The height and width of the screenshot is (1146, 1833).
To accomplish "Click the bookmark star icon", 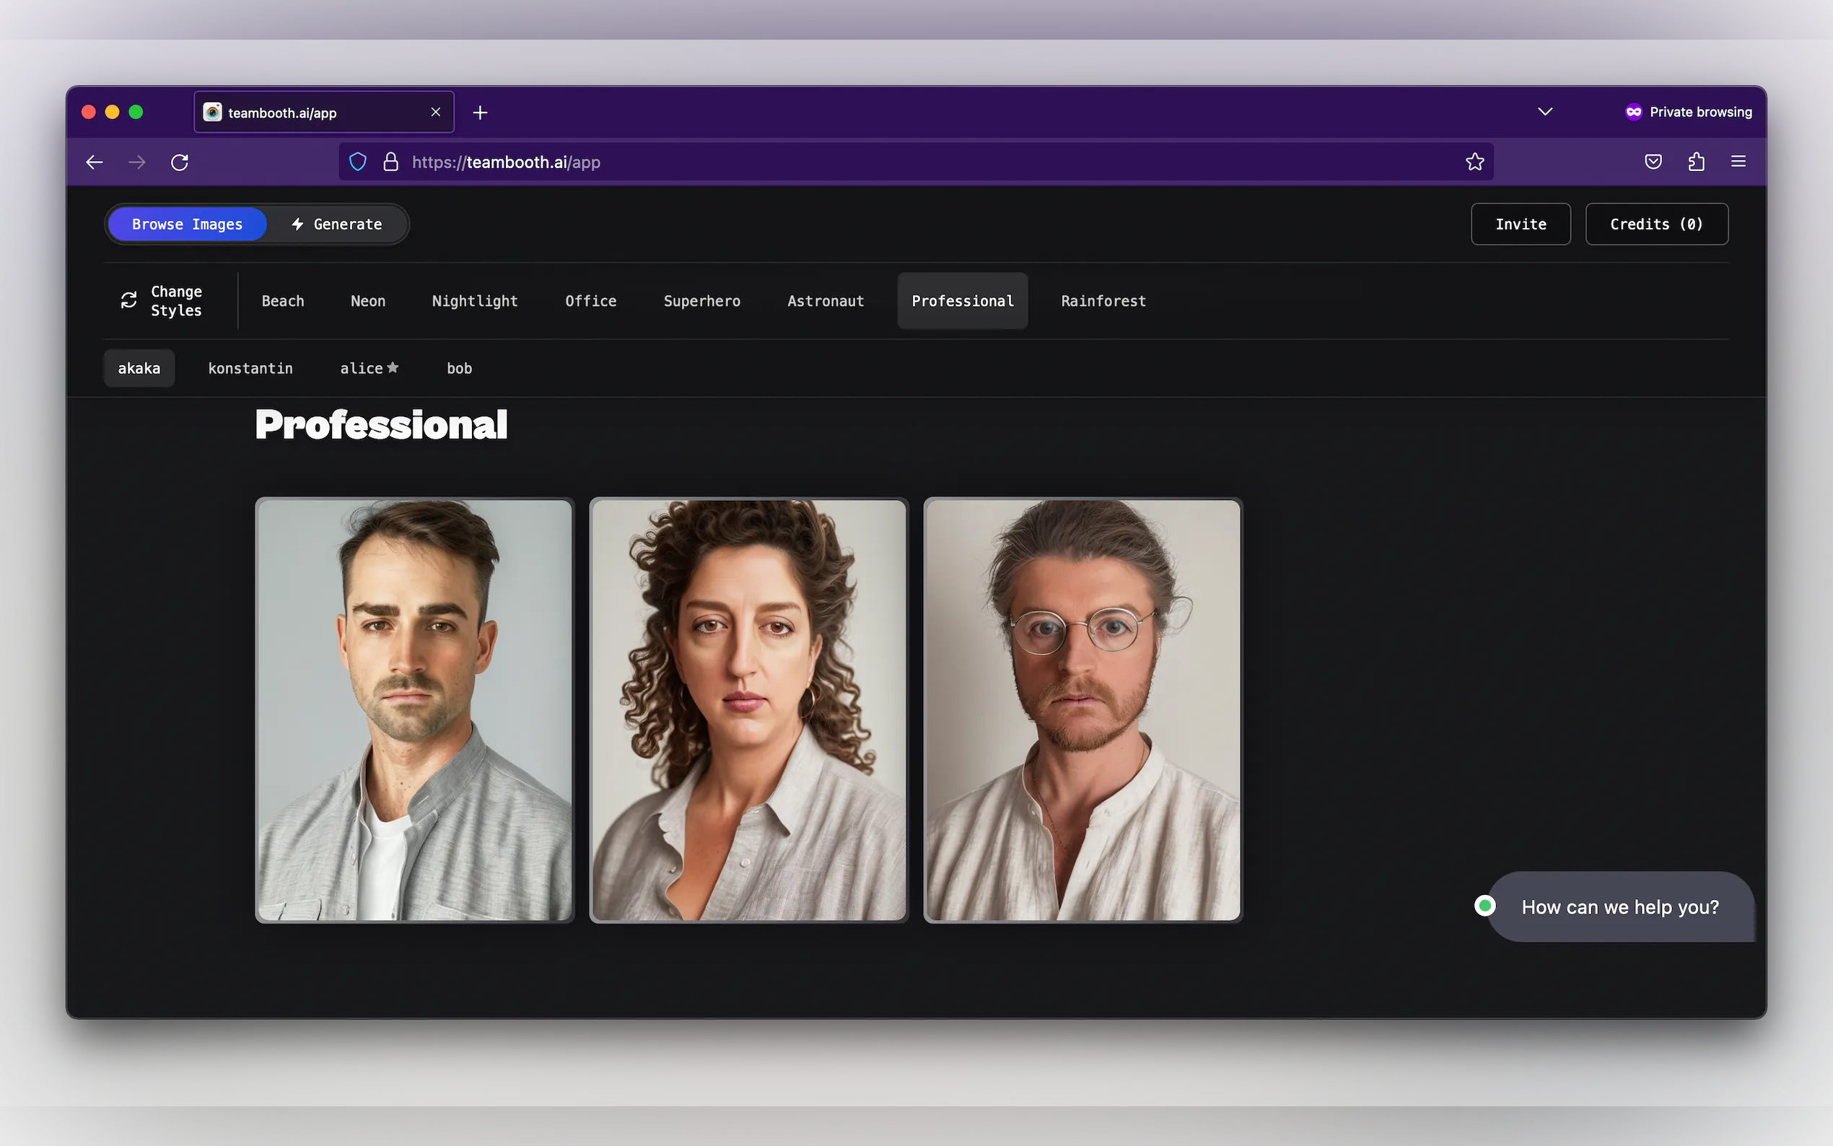I will click(x=1474, y=162).
